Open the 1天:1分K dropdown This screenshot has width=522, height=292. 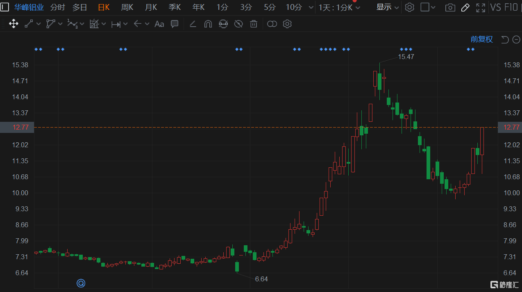coord(340,7)
